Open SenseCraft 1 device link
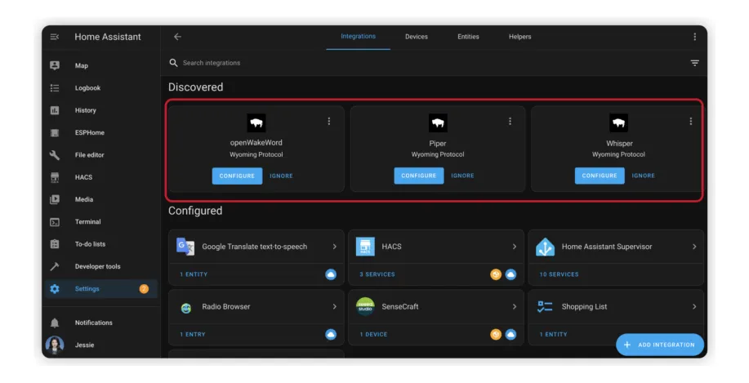This screenshot has width=749, height=383. coord(373,335)
